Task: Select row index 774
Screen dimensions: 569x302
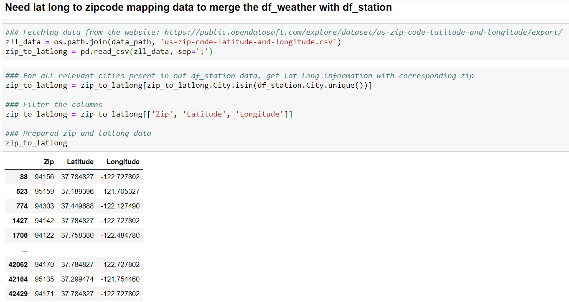Action: click(x=22, y=206)
